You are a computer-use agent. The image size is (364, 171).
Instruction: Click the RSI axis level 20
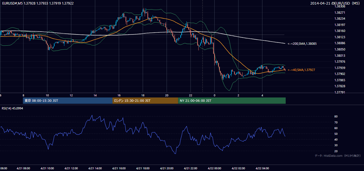[336, 151]
